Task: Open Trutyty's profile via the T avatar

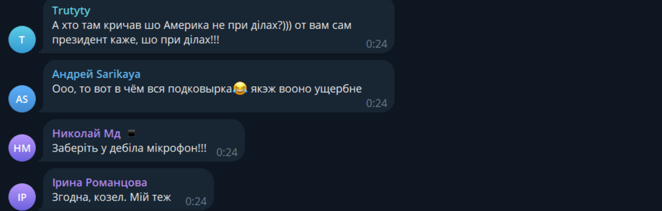Action: click(22, 39)
